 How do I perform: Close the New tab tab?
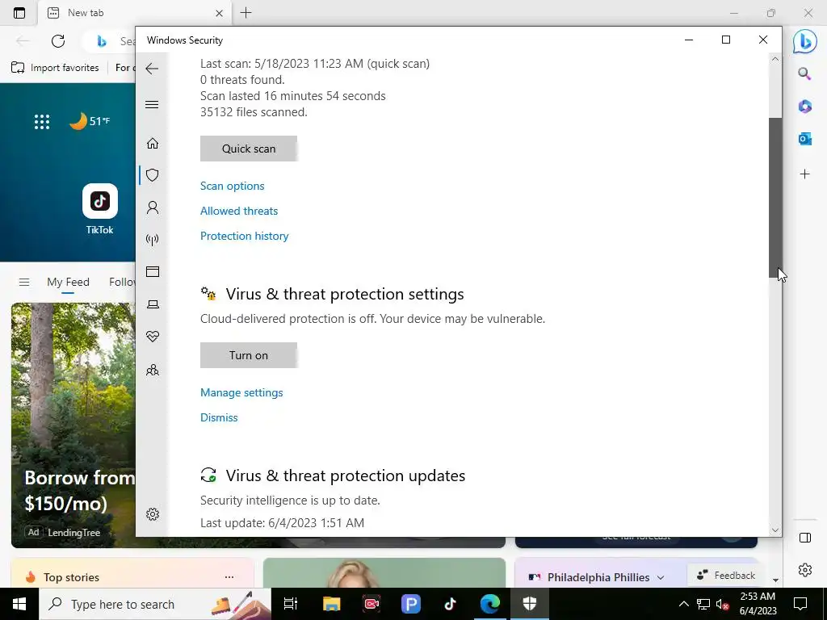220,13
